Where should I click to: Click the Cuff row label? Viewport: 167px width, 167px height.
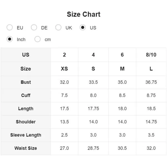pyautogui.click(x=26, y=95)
